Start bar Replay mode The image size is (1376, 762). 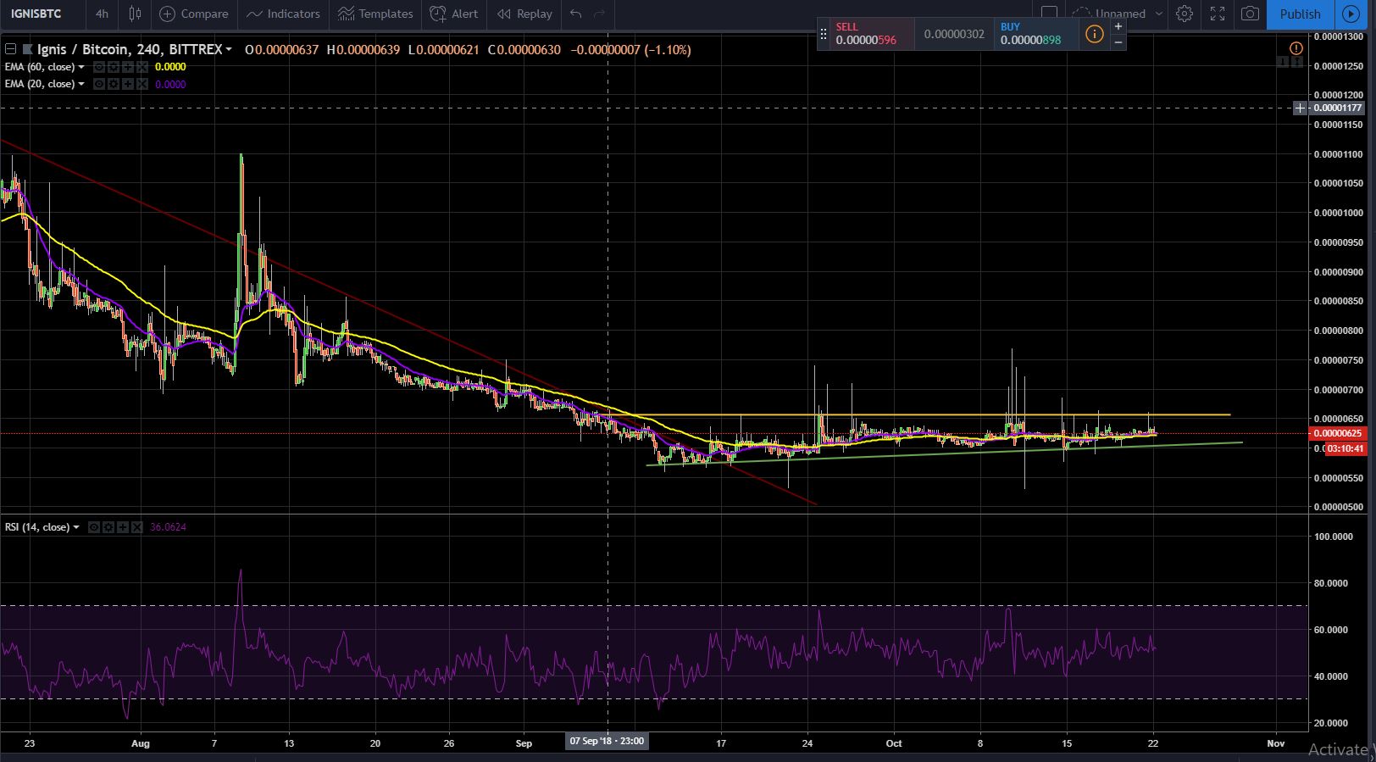coord(525,14)
